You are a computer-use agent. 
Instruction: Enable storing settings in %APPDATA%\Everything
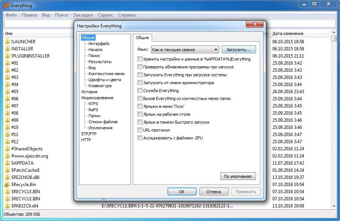point(140,59)
